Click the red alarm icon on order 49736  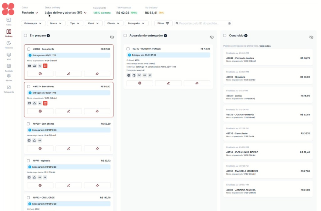point(45,66)
